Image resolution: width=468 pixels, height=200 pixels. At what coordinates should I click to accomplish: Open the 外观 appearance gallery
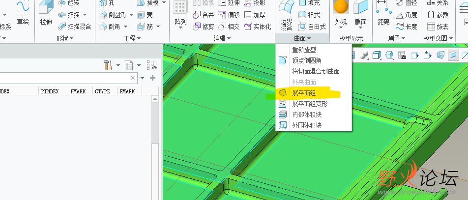[x=341, y=15]
